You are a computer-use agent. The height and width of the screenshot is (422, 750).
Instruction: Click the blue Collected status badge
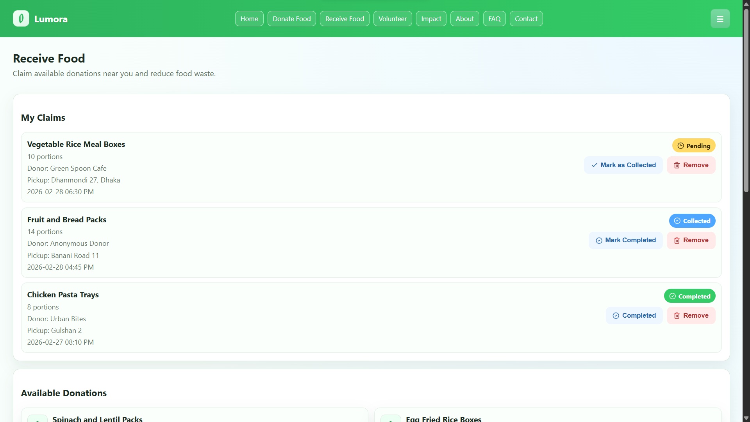pos(692,221)
